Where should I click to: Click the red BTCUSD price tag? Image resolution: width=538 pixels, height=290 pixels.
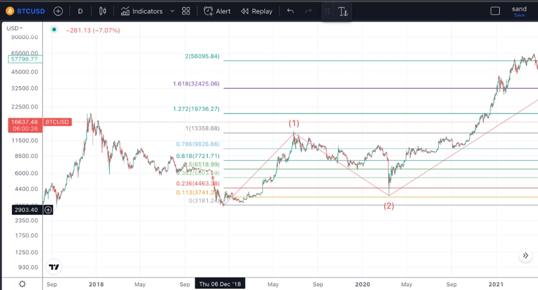pyautogui.click(x=58, y=122)
